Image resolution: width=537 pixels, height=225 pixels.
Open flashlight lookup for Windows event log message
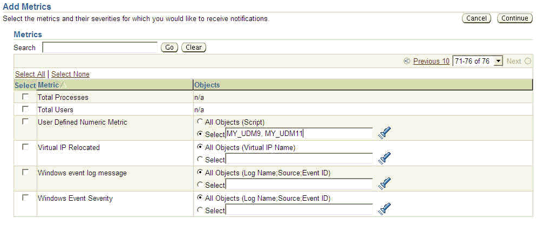[385, 183]
